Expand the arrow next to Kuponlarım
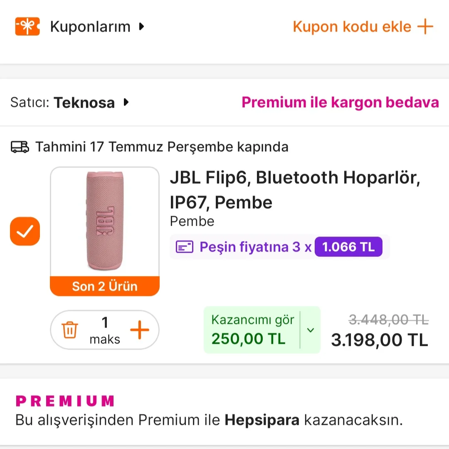The width and height of the screenshot is (449, 449). (142, 27)
